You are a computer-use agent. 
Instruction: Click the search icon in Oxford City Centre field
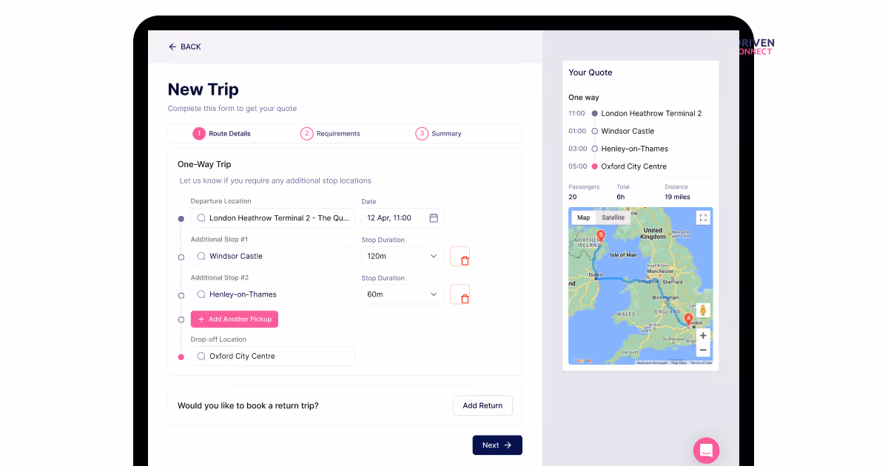(201, 356)
